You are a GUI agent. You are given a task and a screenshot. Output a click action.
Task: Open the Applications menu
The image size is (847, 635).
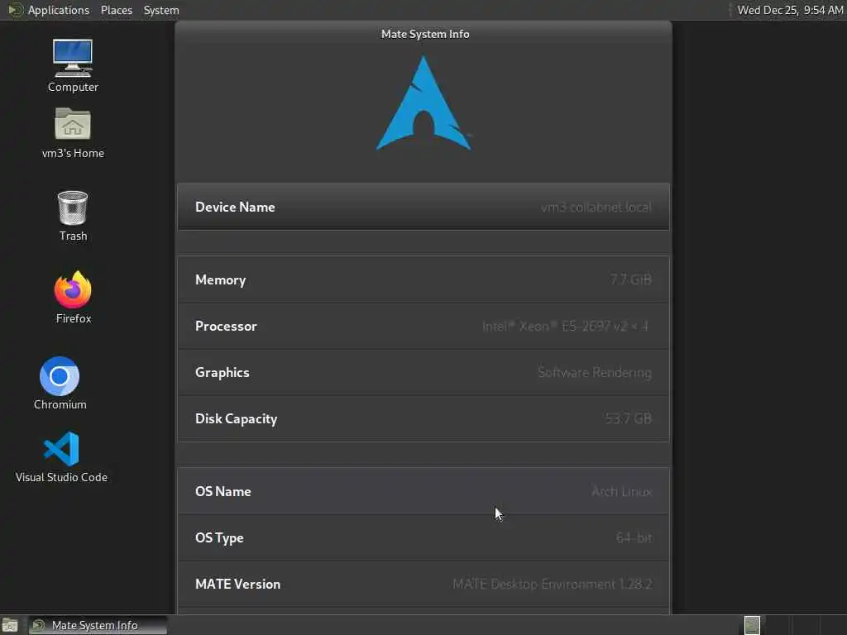59,10
